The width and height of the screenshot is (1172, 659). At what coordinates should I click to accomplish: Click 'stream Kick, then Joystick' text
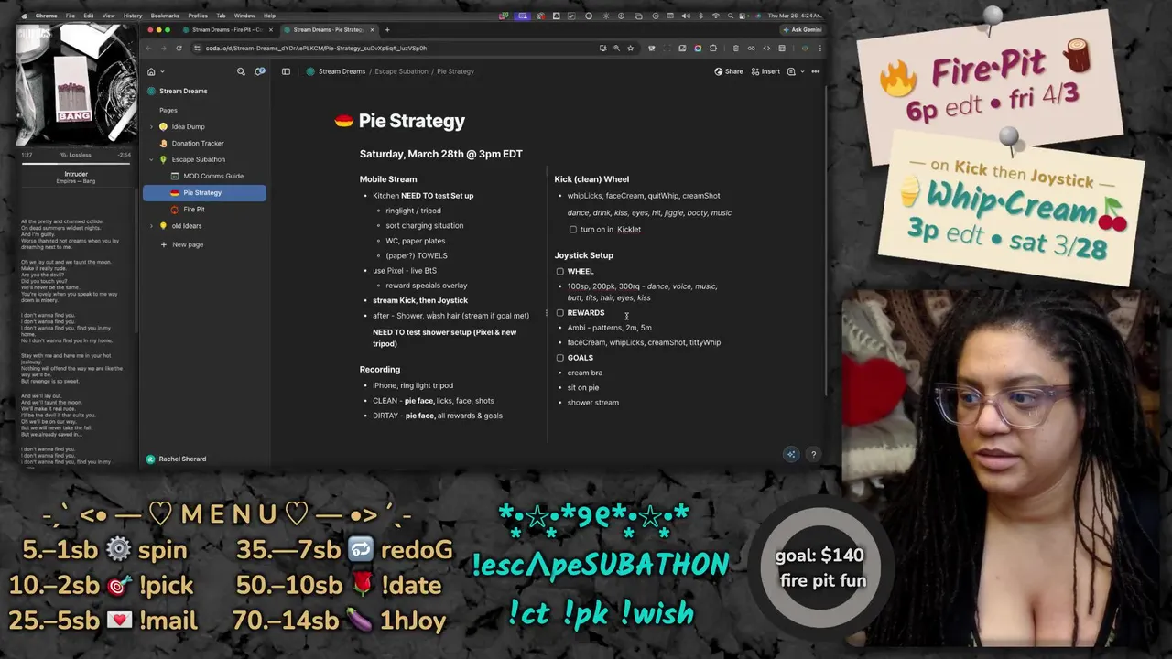click(420, 300)
